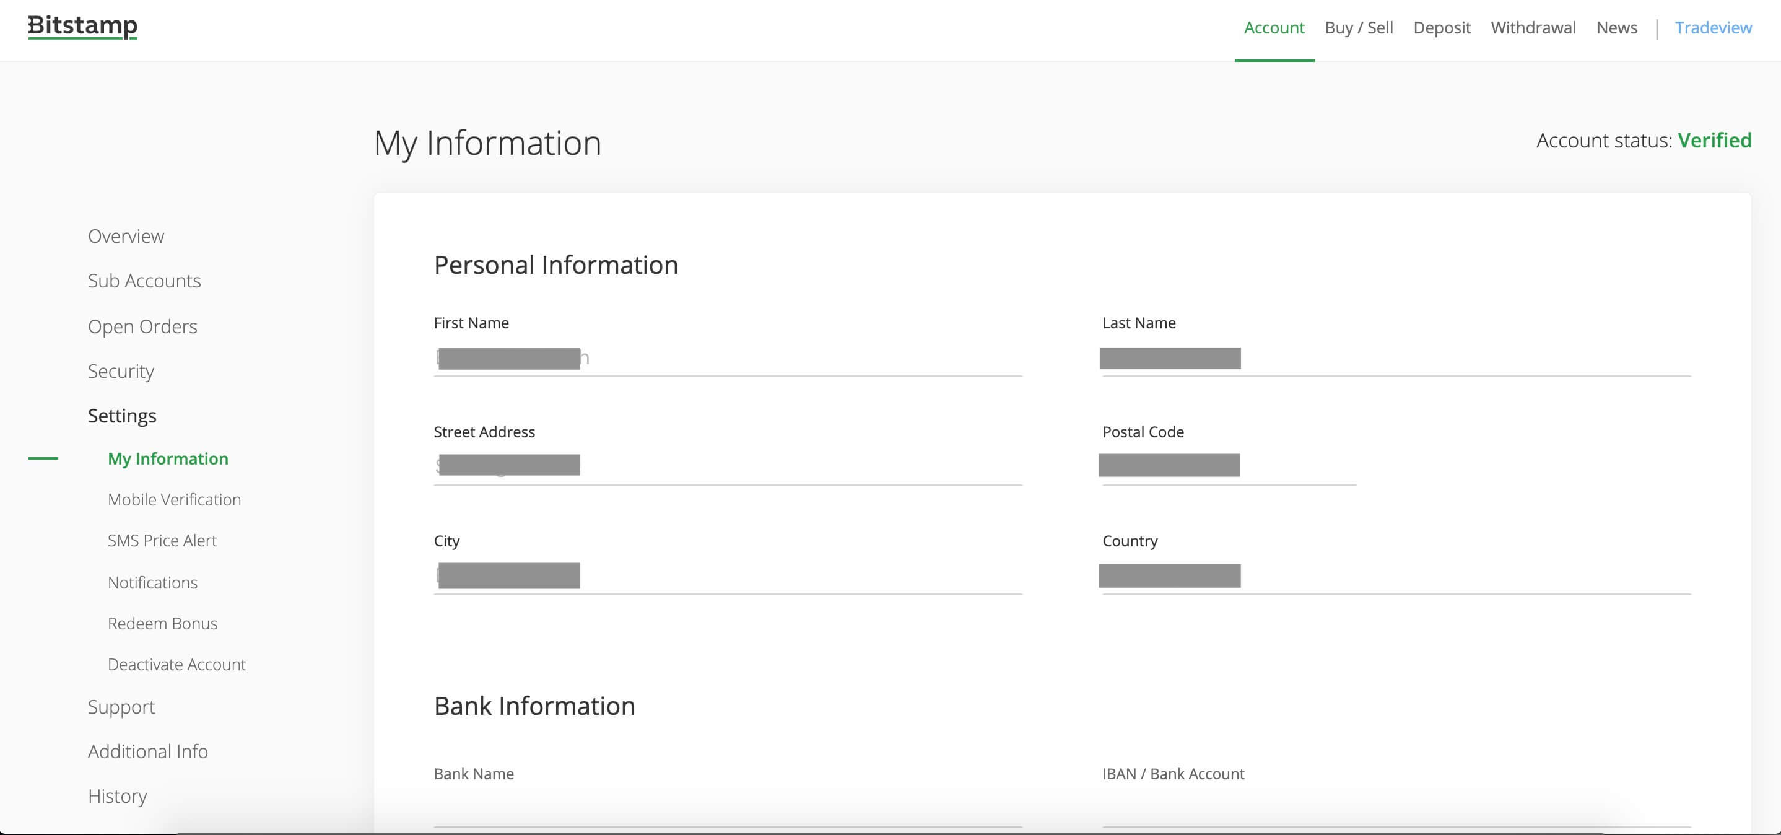Click SMS Price Alert option
Screen dimensions: 1781x835
pyautogui.click(x=162, y=541)
